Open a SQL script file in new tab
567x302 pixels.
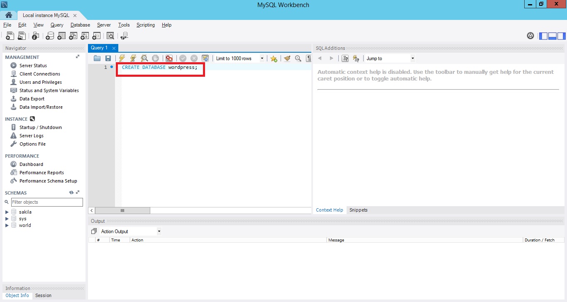coord(22,36)
